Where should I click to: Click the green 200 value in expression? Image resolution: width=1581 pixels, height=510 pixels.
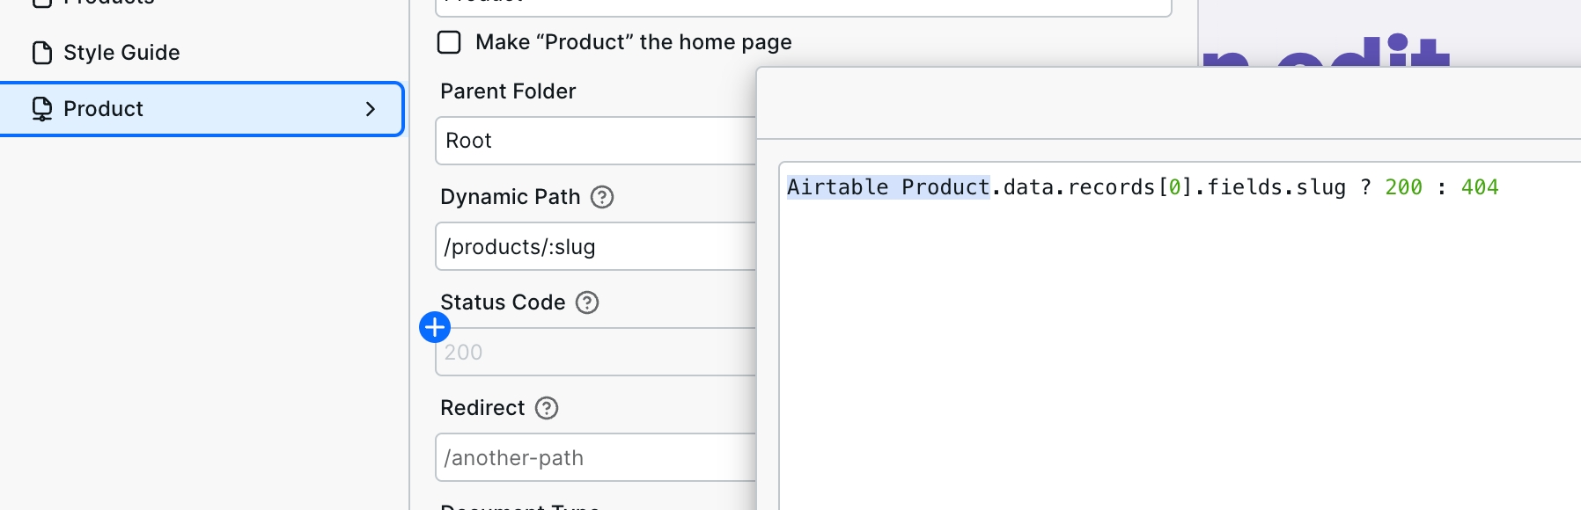pyautogui.click(x=1403, y=187)
